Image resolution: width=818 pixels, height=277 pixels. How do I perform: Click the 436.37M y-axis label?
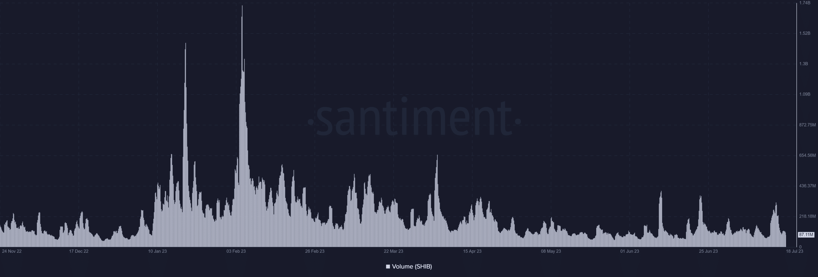point(807,186)
